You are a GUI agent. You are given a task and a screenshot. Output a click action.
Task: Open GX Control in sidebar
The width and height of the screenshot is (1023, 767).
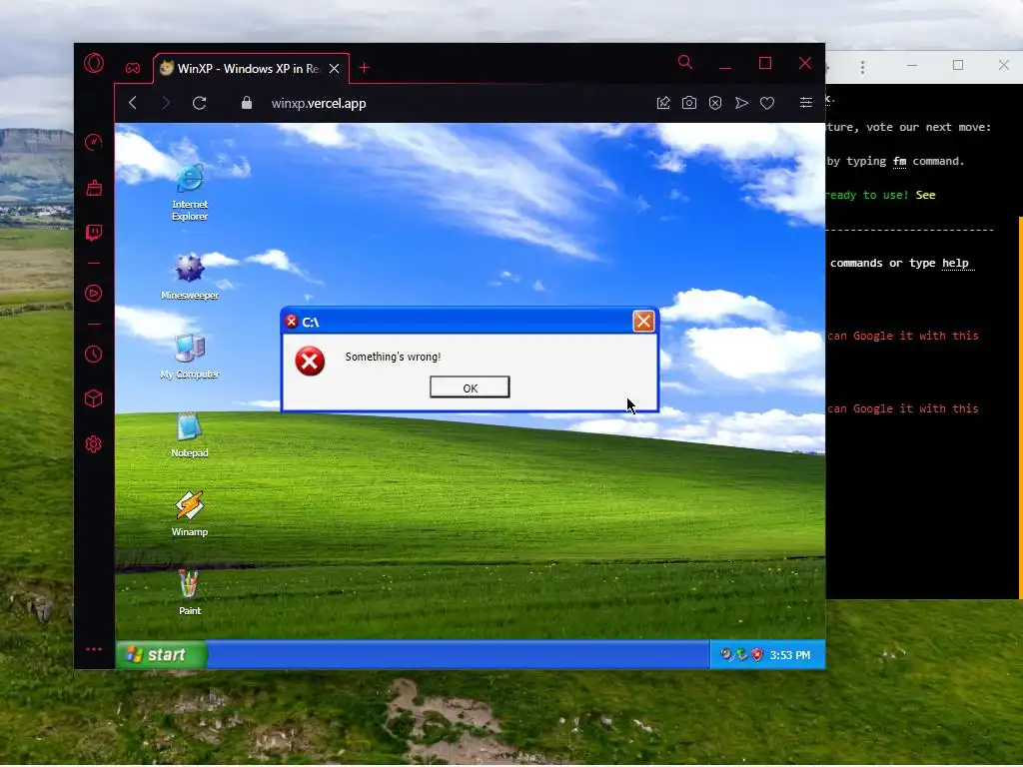tap(94, 142)
